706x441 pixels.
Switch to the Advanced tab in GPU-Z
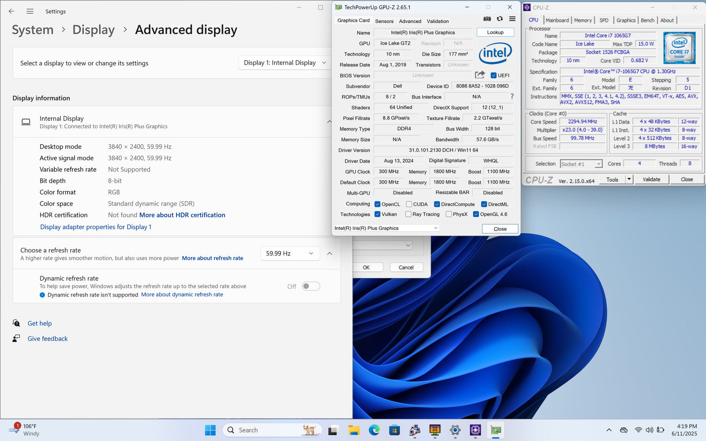point(410,21)
